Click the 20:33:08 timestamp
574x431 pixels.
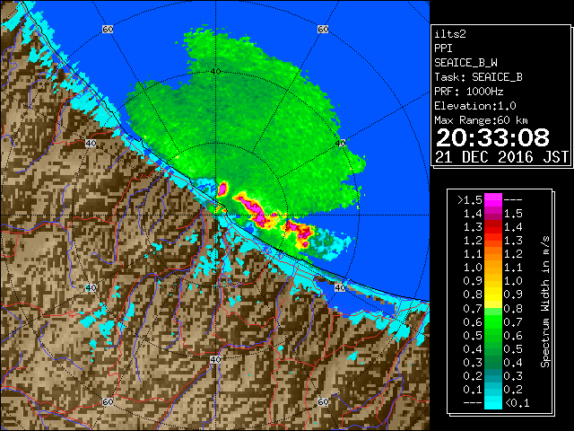(492, 137)
